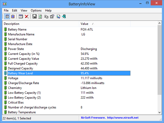Image resolution: width=164 pixels, height=123 pixels.
Task: Select the Full Charged Capacity row
Action: [x=66, y=63]
